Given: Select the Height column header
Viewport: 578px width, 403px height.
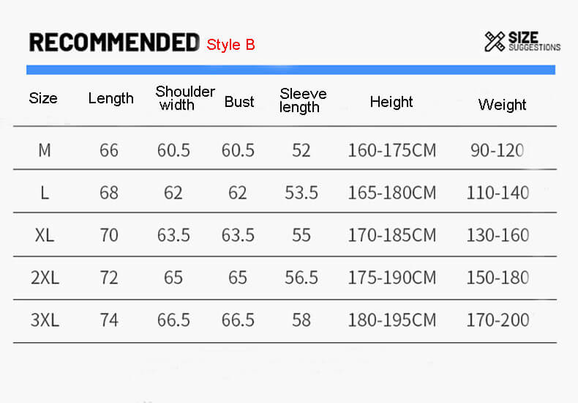Looking at the screenshot, I should (x=391, y=102).
